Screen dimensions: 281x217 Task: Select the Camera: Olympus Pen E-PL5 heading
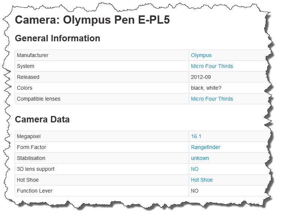[92, 20]
